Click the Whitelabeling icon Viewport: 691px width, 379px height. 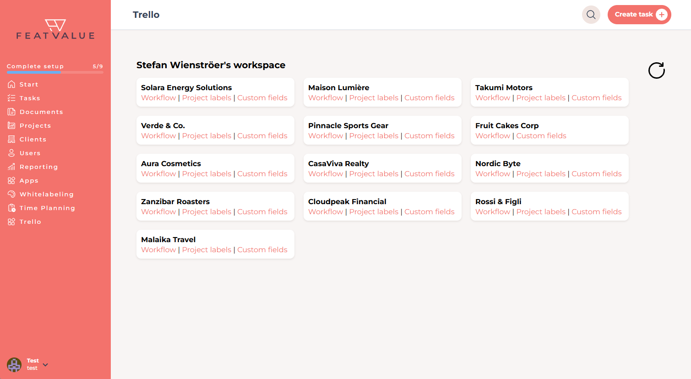click(11, 194)
